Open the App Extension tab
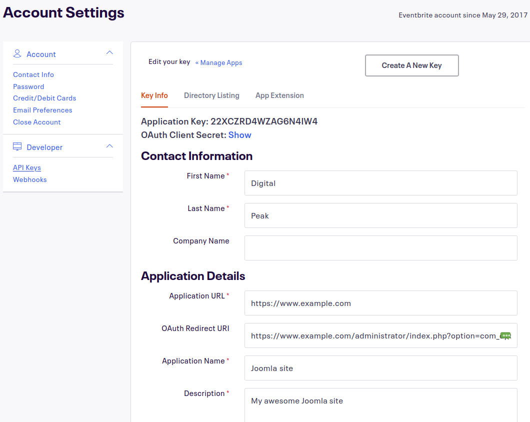Image resolution: width=530 pixels, height=422 pixels. 279,95
